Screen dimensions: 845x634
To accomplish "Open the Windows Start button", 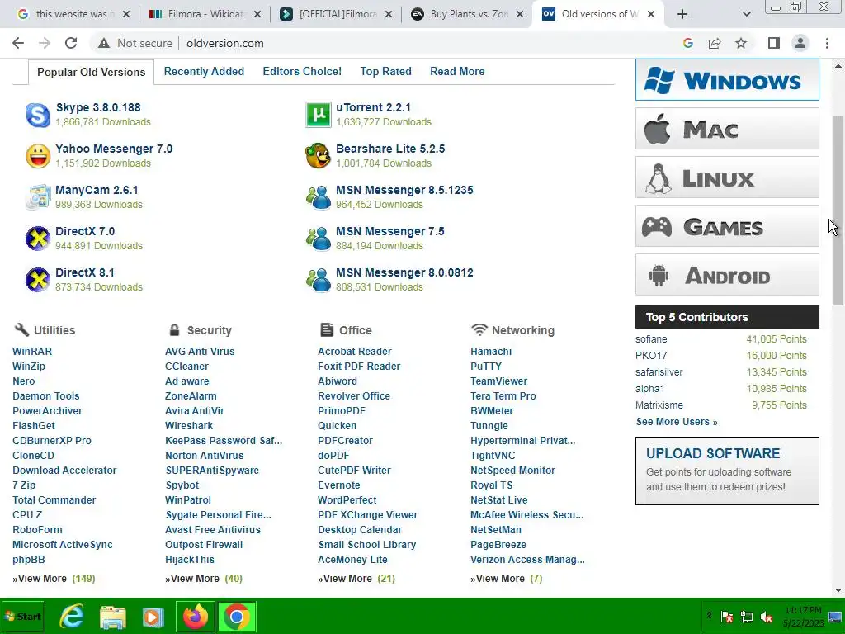I will [x=22, y=616].
